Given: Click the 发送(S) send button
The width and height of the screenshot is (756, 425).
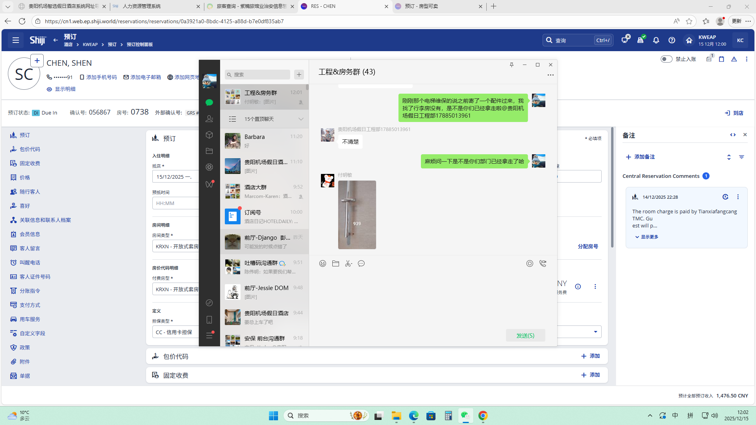Looking at the screenshot, I should (525, 335).
